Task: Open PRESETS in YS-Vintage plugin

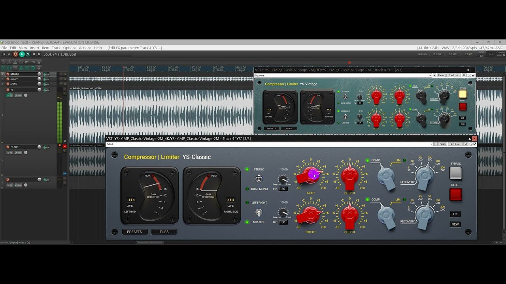Action: [271, 129]
